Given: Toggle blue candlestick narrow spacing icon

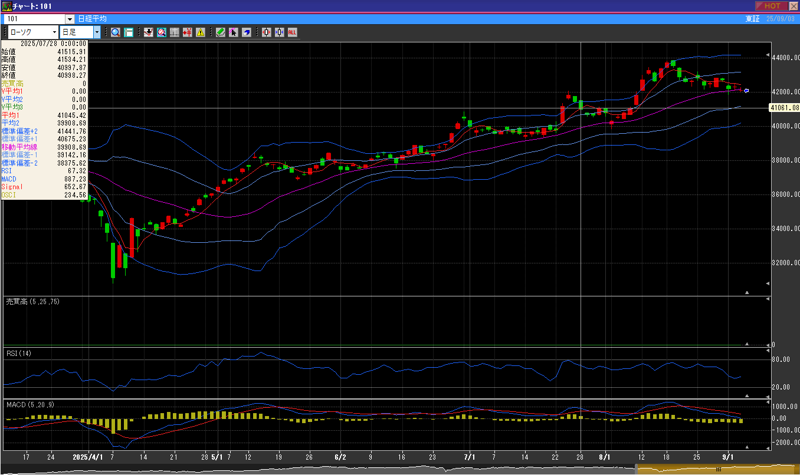Looking at the screenshot, I should (x=279, y=32).
